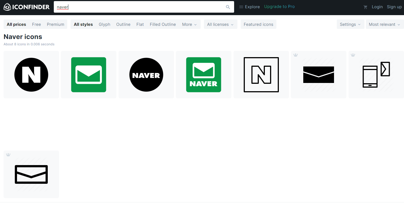Select green envelope icon labeled NAVER
404x203 pixels.
click(x=204, y=74)
